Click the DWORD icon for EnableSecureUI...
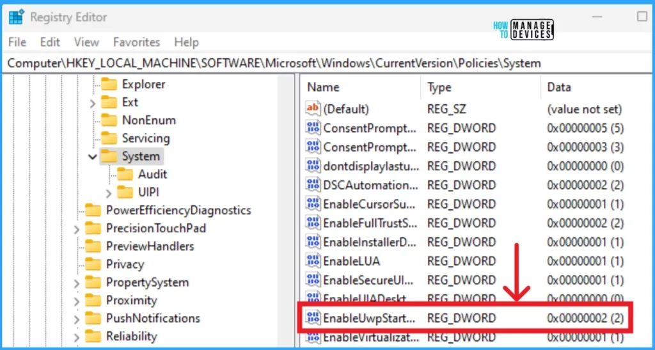655x350 pixels. pyautogui.click(x=313, y=280)
